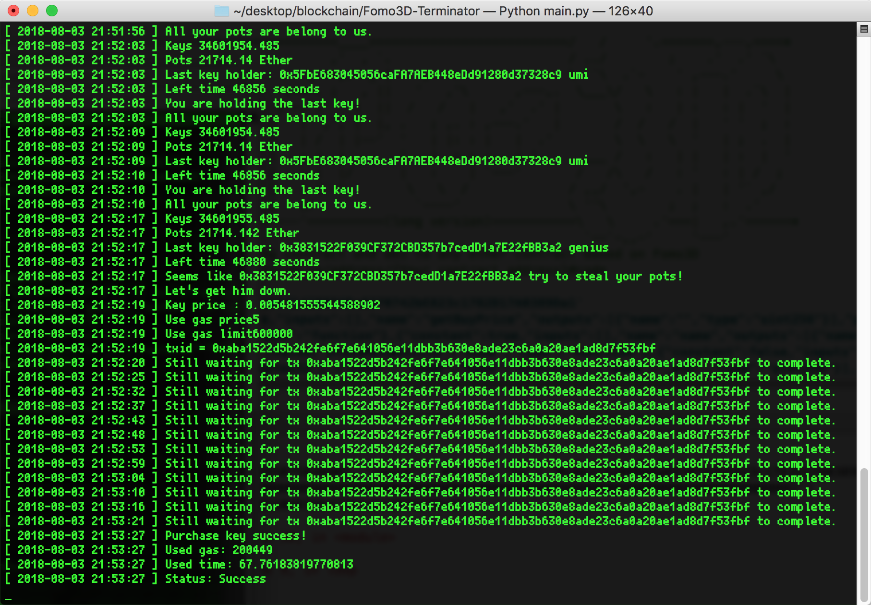The height and width of the screenshot is (605, 871).
Task: Click 'Still waiting for tx' line at 21:53:04
Action: coord(420,478)
